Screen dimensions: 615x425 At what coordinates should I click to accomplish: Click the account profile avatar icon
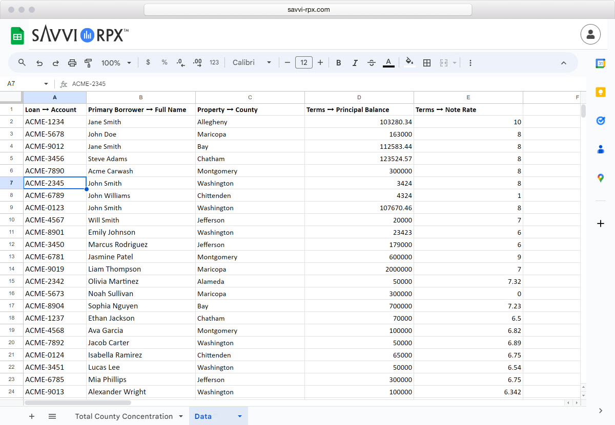pos(590,34)
